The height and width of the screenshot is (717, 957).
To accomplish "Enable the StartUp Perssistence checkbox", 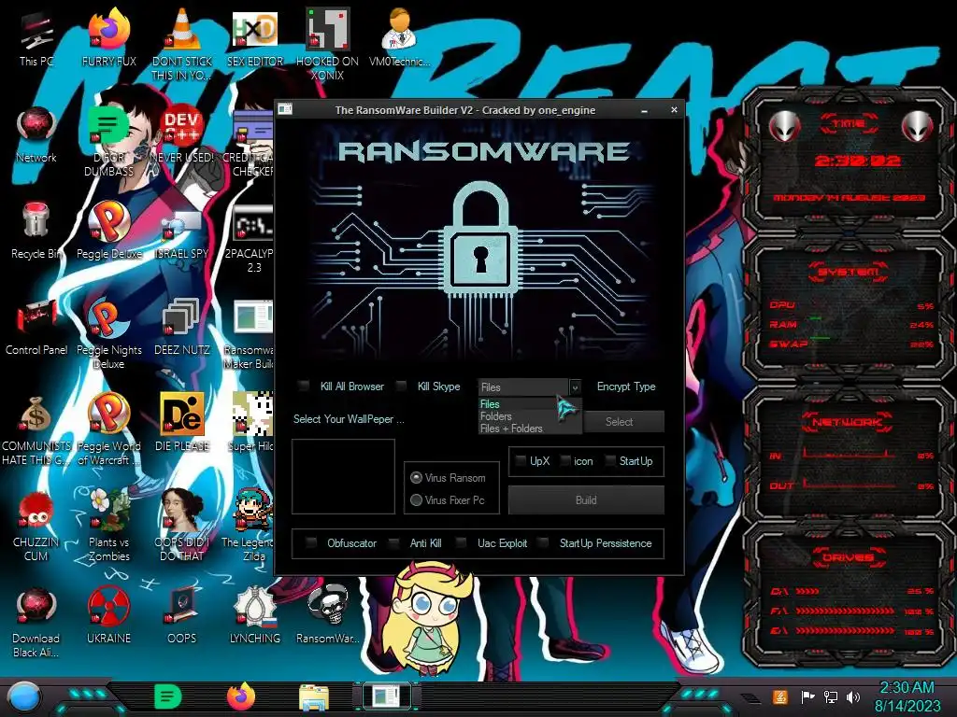I will (543, 542).
